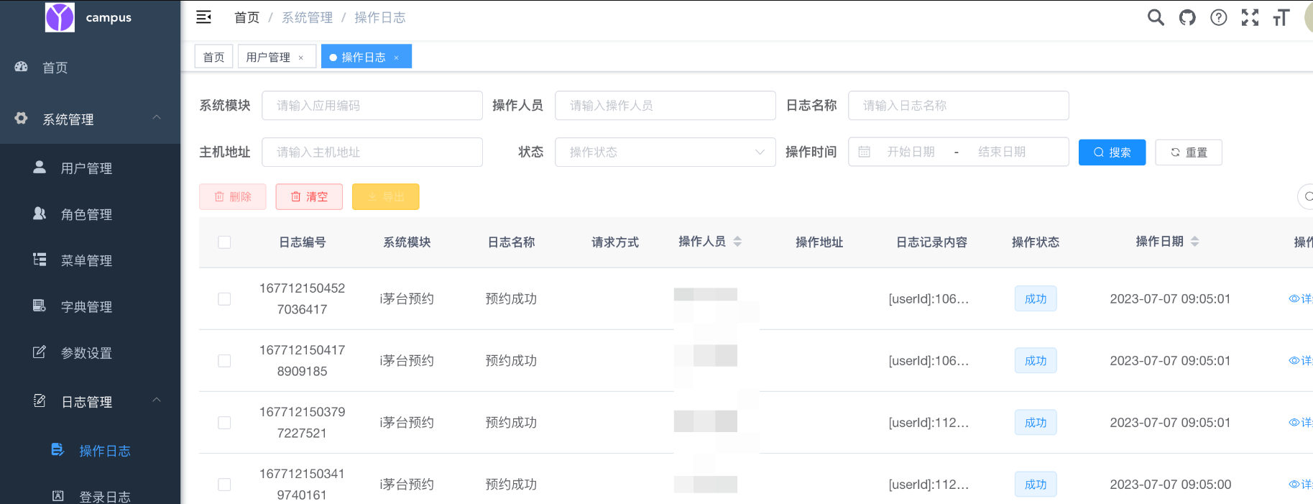Switch to the 用户管理 tab
The image size is (1313, 504).
click(x=268, y=57)
